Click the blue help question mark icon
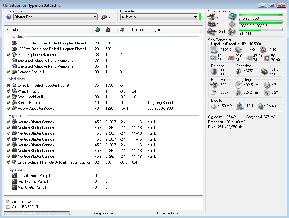Screen dimensions: 289x218 coord(9,17)
